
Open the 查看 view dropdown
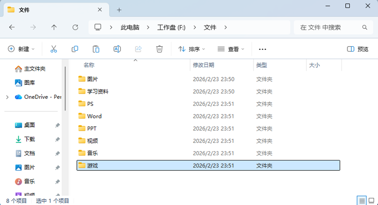click(231, 49)
